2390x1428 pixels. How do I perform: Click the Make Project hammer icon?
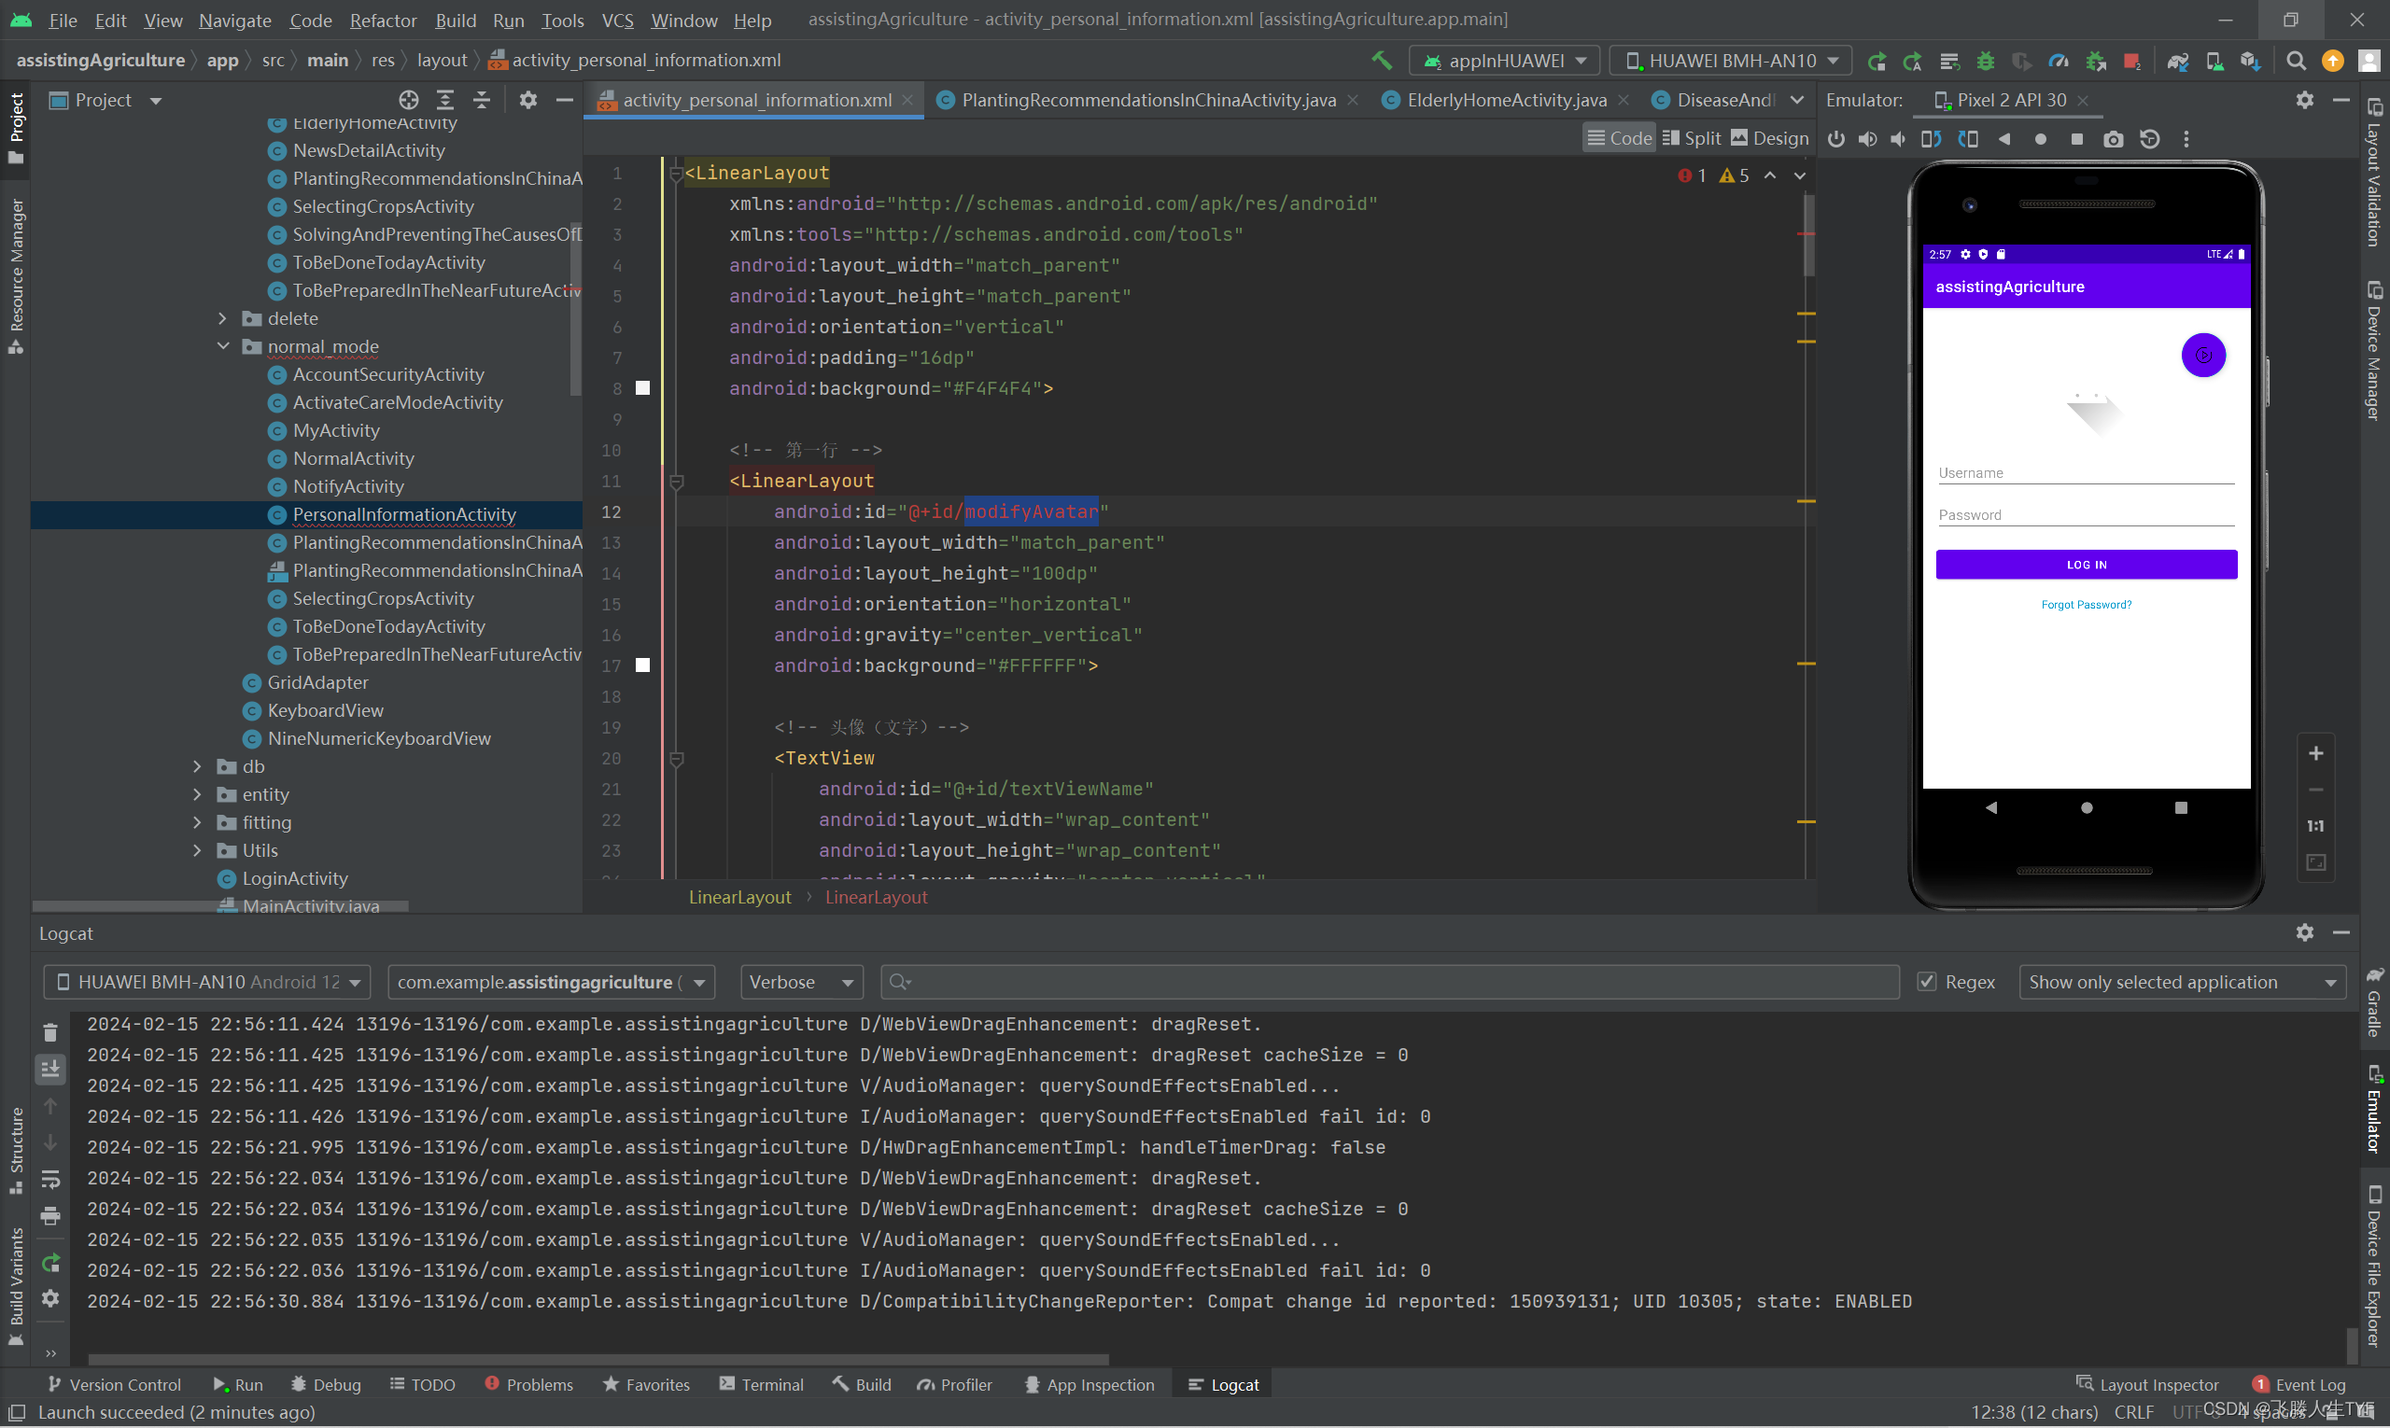1382,61
